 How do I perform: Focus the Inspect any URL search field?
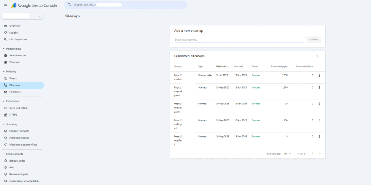[126, 5]
